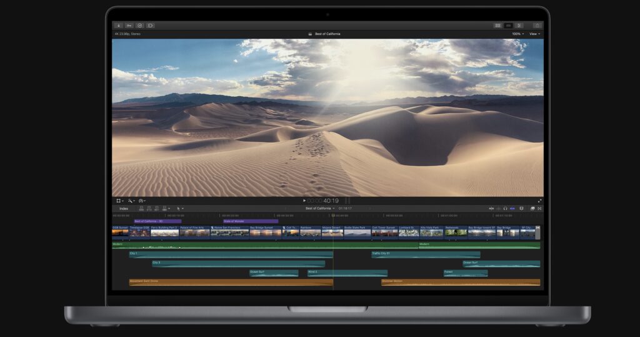Select the Lombard St clip thumbnail

tap(409, 232)
